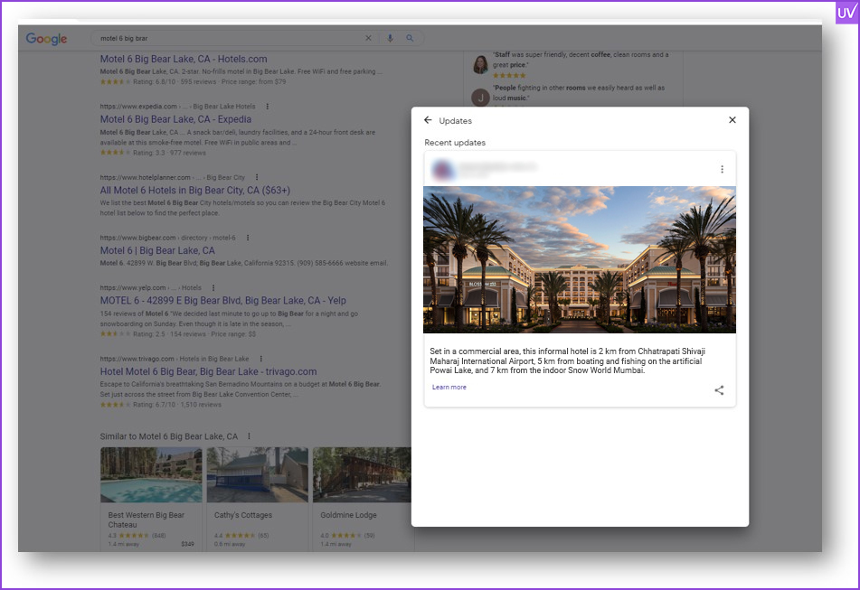
Task: Click the expedia.com breadcrumb URL
Action: point(178,107)
